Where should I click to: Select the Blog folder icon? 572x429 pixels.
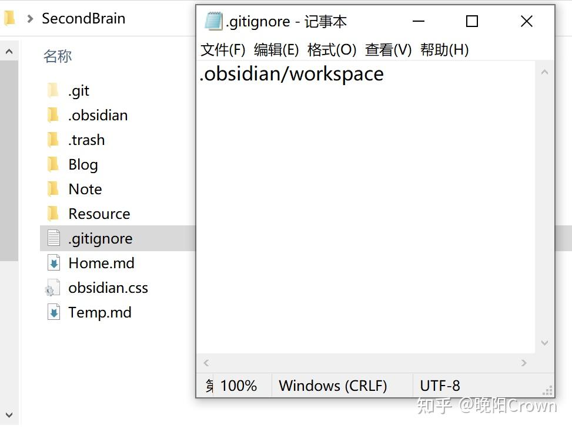click(53, 164)
